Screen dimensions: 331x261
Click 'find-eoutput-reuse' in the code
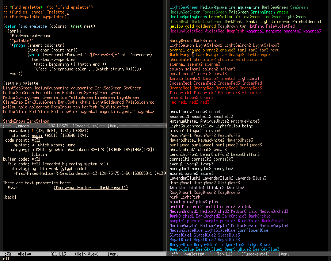[x=31, y=36]
